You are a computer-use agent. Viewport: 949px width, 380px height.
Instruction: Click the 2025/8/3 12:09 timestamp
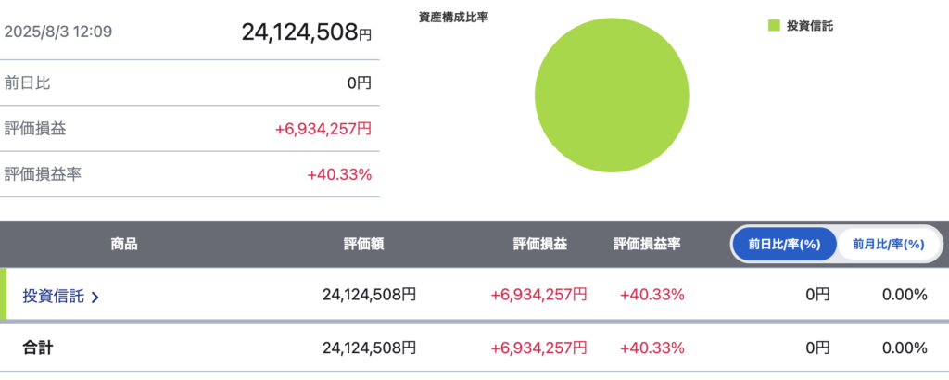[x=58, y=32]
